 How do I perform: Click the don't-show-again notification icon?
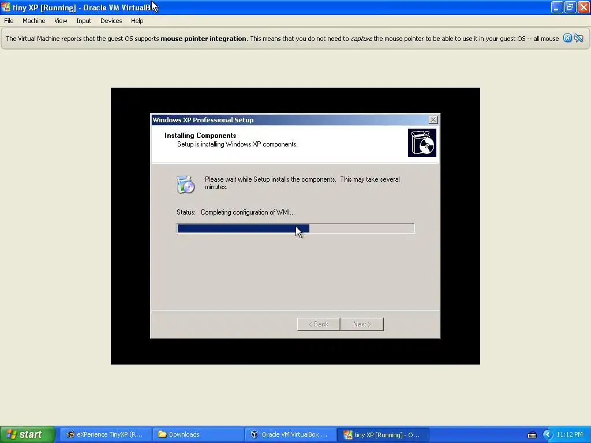578,38
